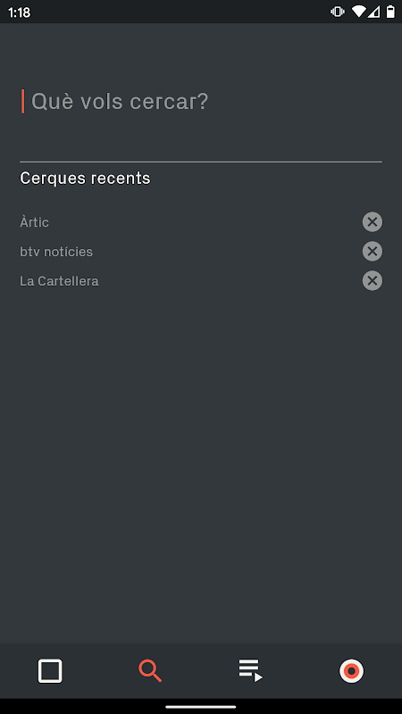Viewport: 402px width, 714px height.
Task: Tap the 1:18 clock in status bar
Action: tap(19, 12)
